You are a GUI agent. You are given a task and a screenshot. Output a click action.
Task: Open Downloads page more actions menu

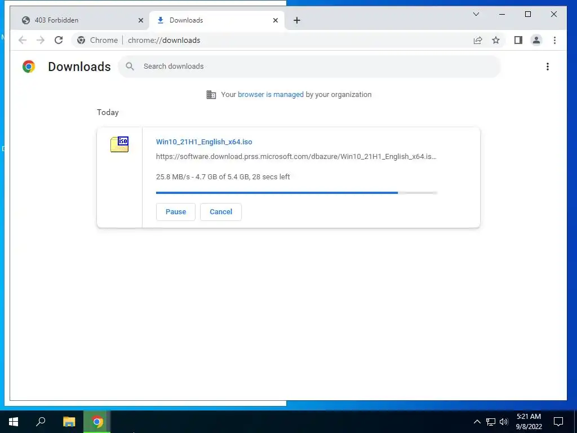coord(548,67)
